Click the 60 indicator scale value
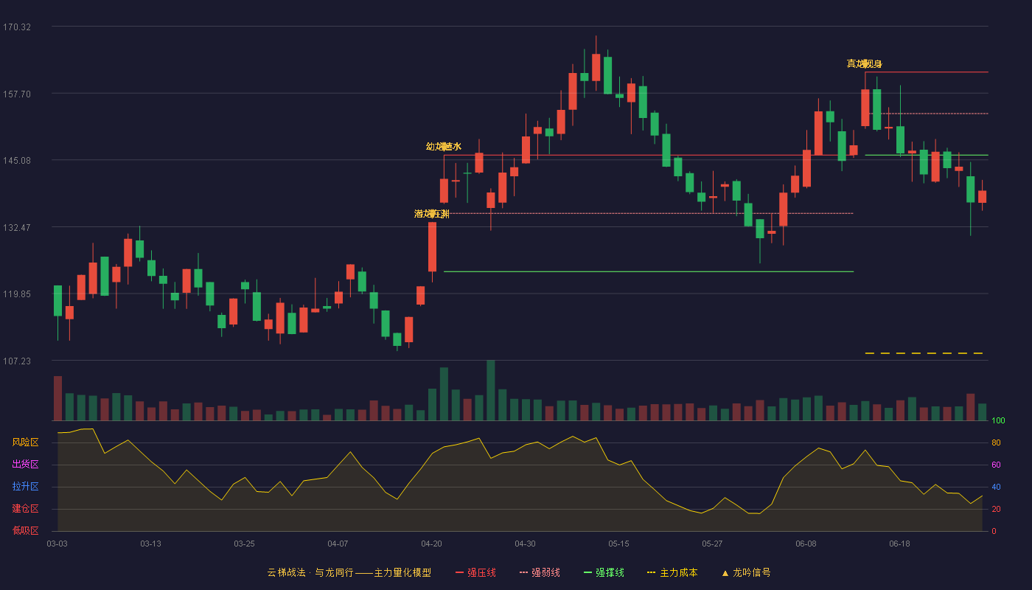1032x590 pixels. [x=996, y=465]
